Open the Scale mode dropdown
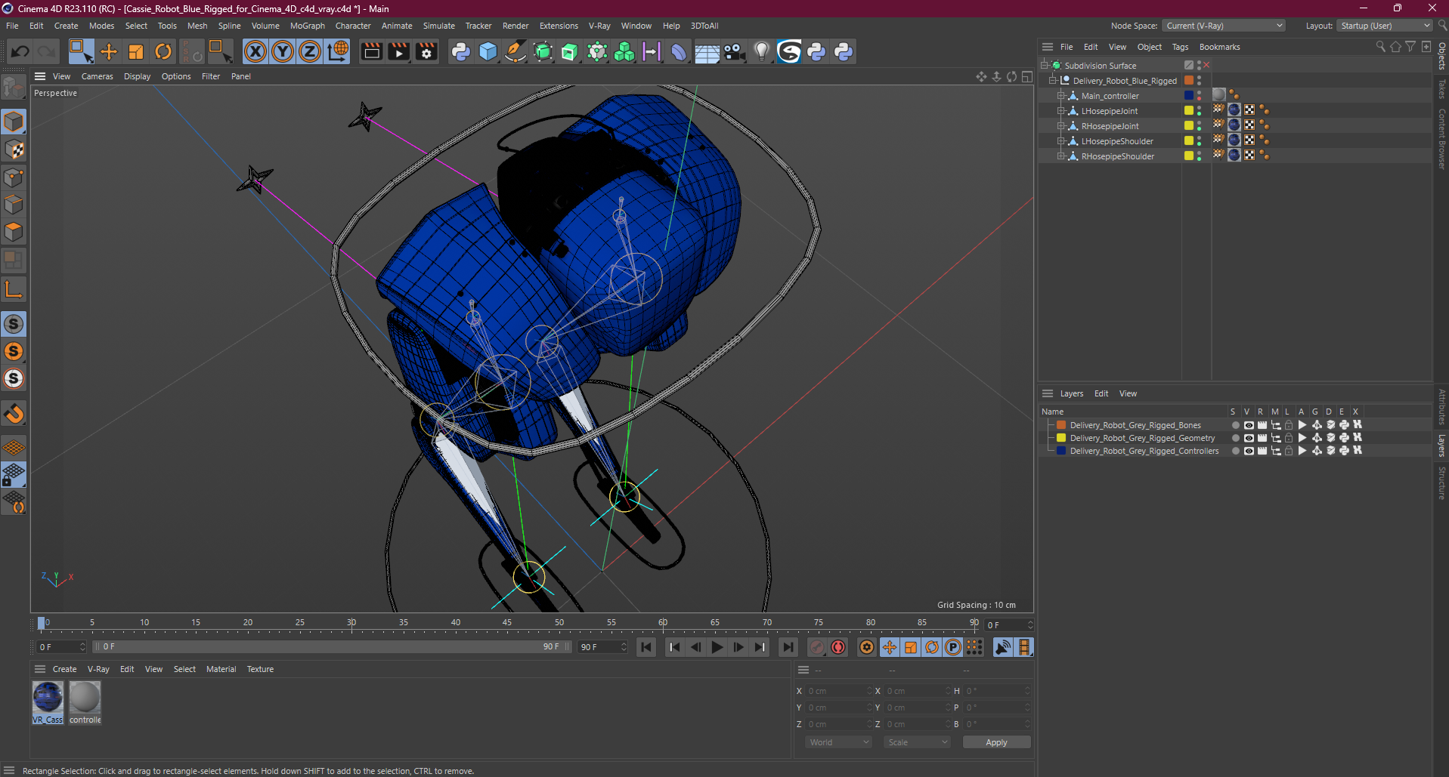This screenshot has height=777, width=1449. [x=918, y=742]
